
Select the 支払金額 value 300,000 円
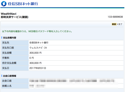36,53
